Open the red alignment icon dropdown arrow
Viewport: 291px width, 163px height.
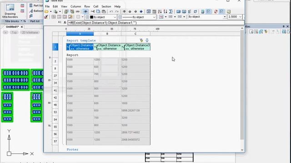pos(166,17)
